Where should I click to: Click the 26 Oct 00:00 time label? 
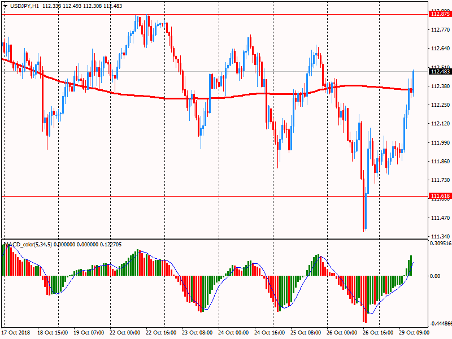pos(342,333)
